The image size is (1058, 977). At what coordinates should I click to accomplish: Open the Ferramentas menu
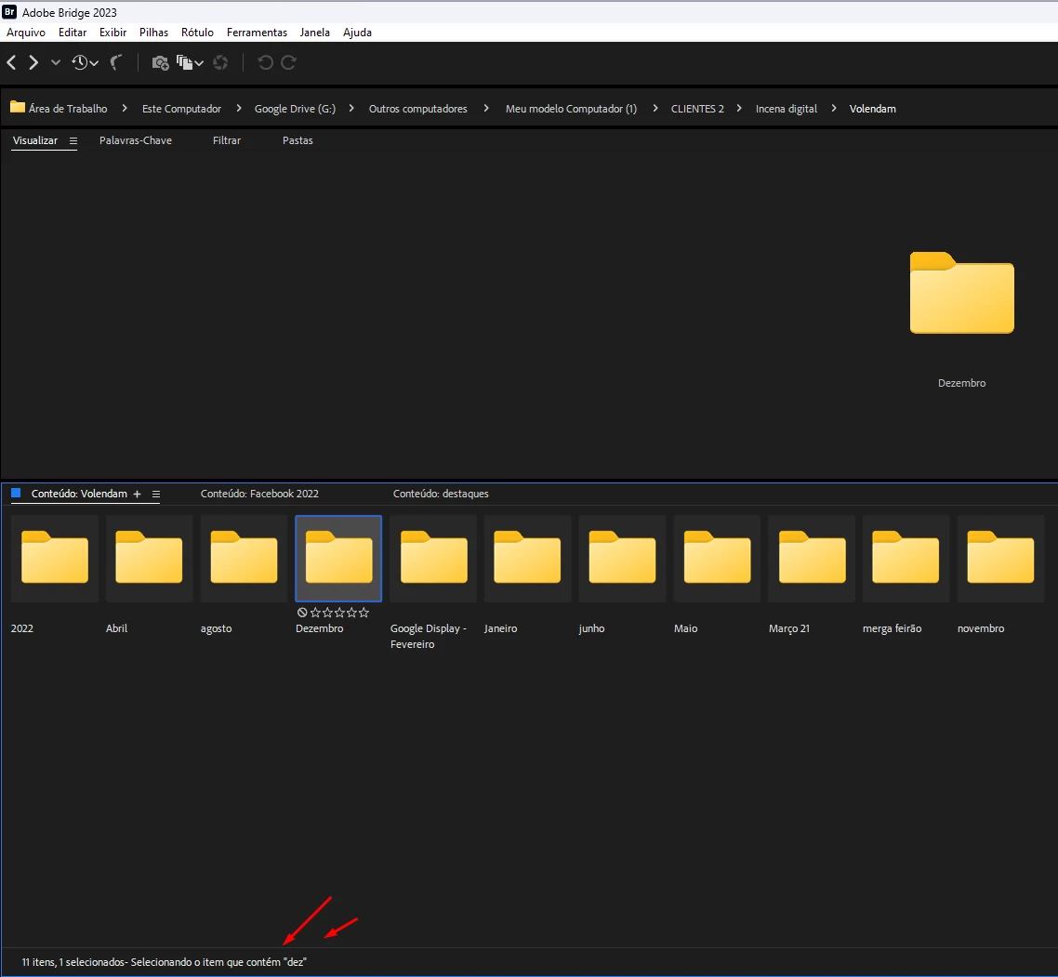[x=257, y=33]
